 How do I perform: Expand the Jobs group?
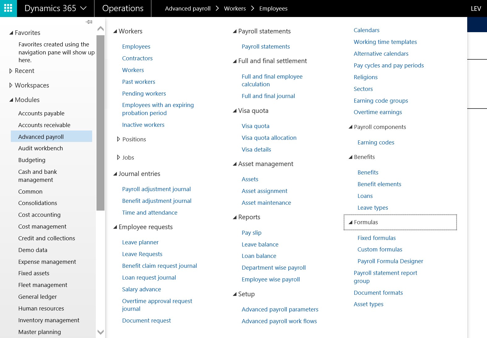pos(118,158)
